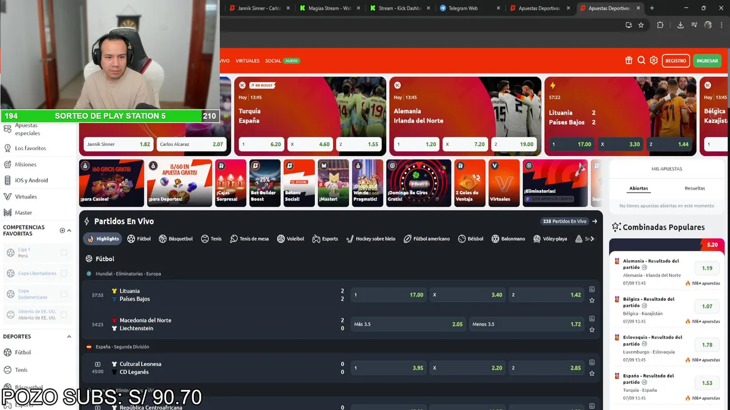
Task: Select the Highlights sport filter
Action: click(x=103, y=239)
